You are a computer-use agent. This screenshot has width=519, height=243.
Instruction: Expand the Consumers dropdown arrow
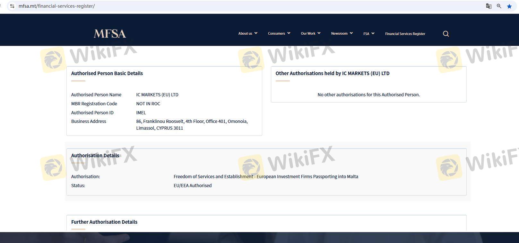289,33
